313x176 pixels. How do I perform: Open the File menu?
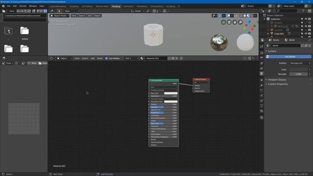(x=9, y=6)
